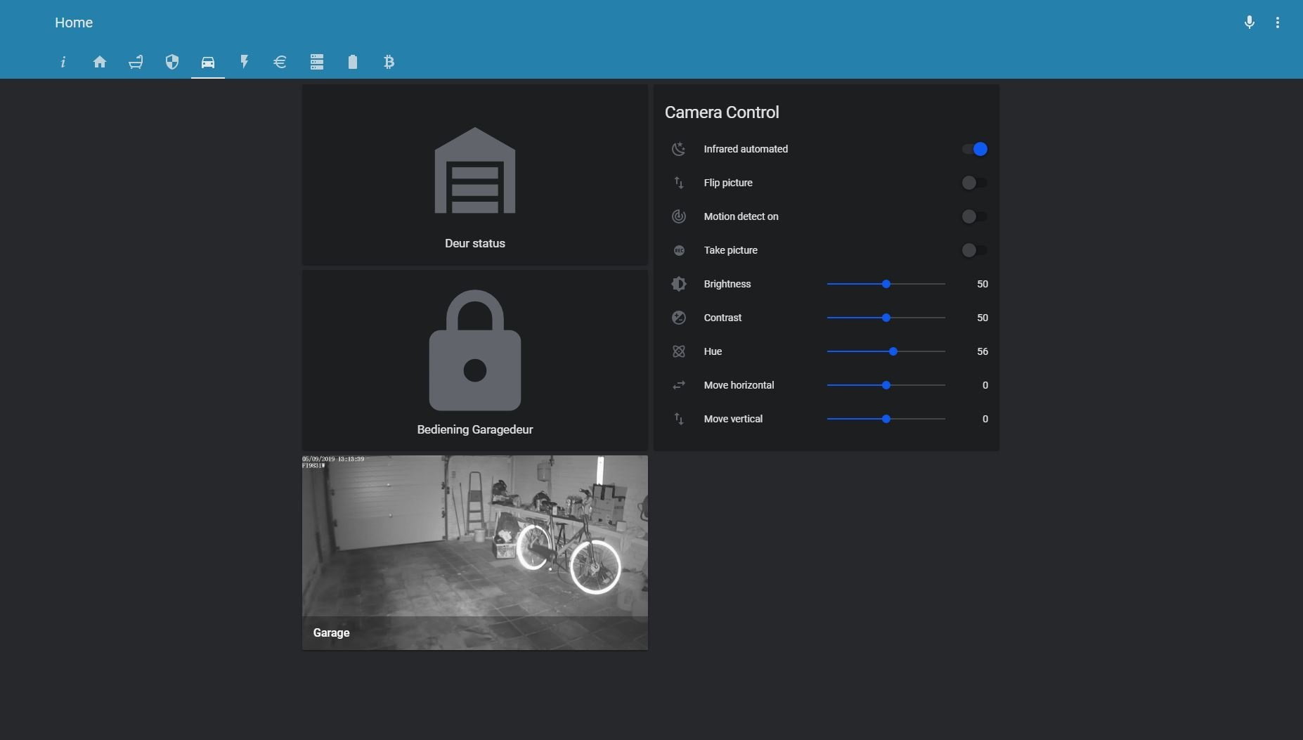1303x740 pixels.
Task: Toggle the Take picture switch
Action: click(x=975, y=250)
